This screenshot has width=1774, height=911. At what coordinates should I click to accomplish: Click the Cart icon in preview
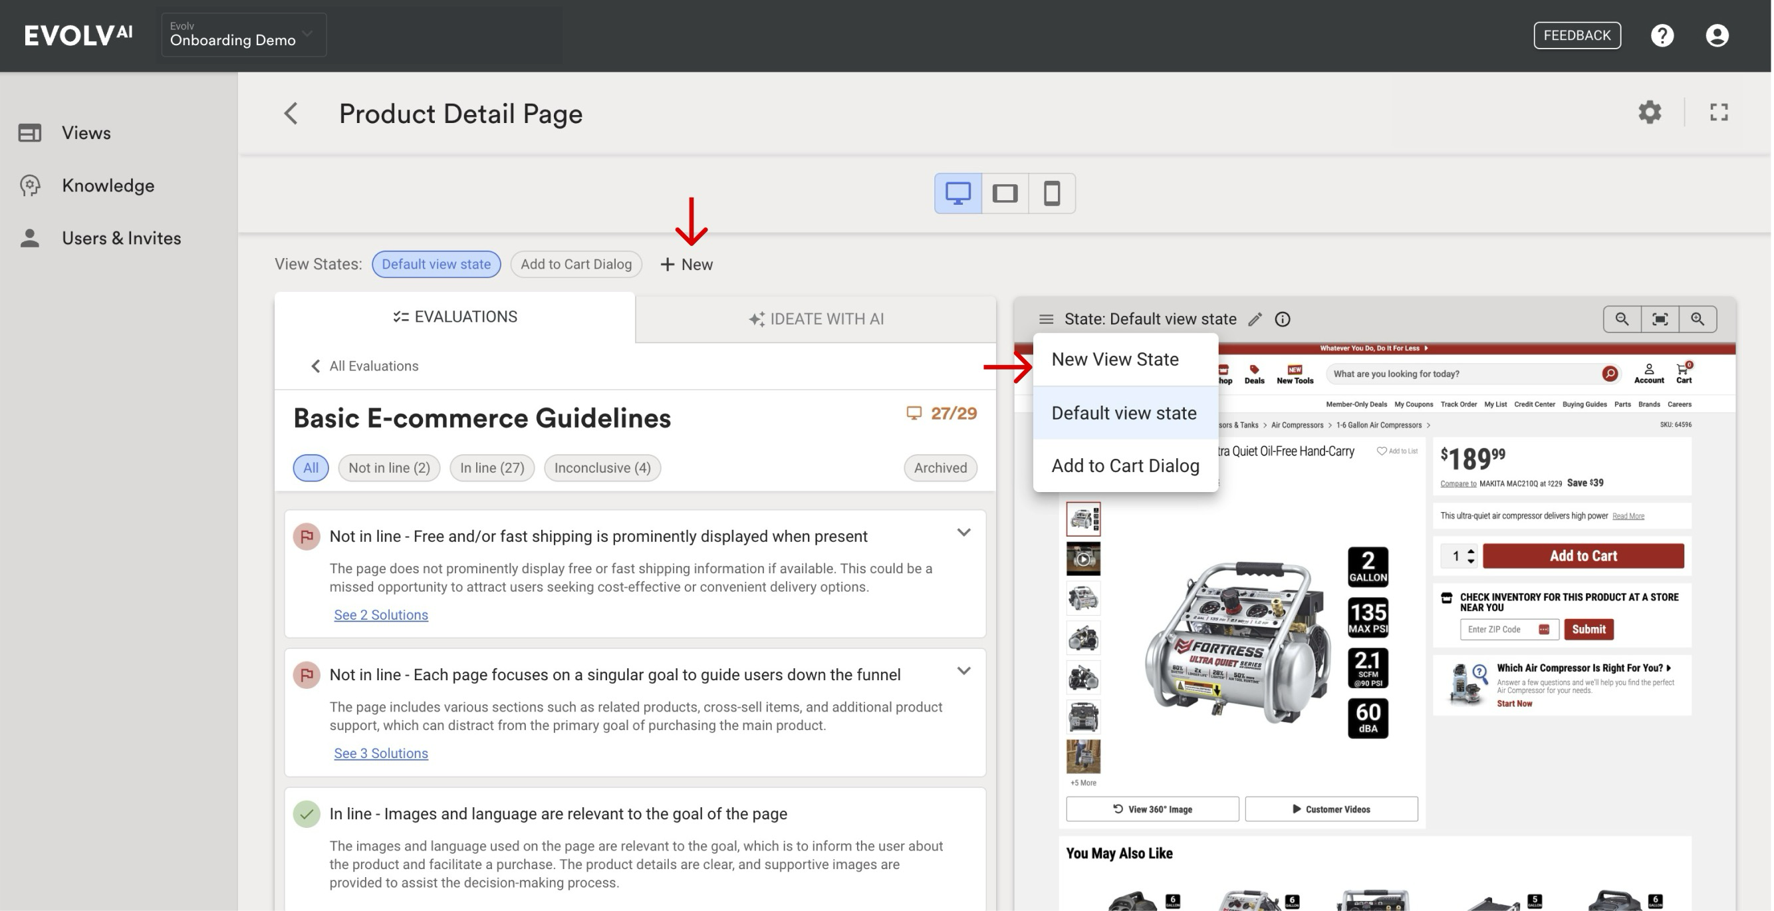[x=1683, y=372]
